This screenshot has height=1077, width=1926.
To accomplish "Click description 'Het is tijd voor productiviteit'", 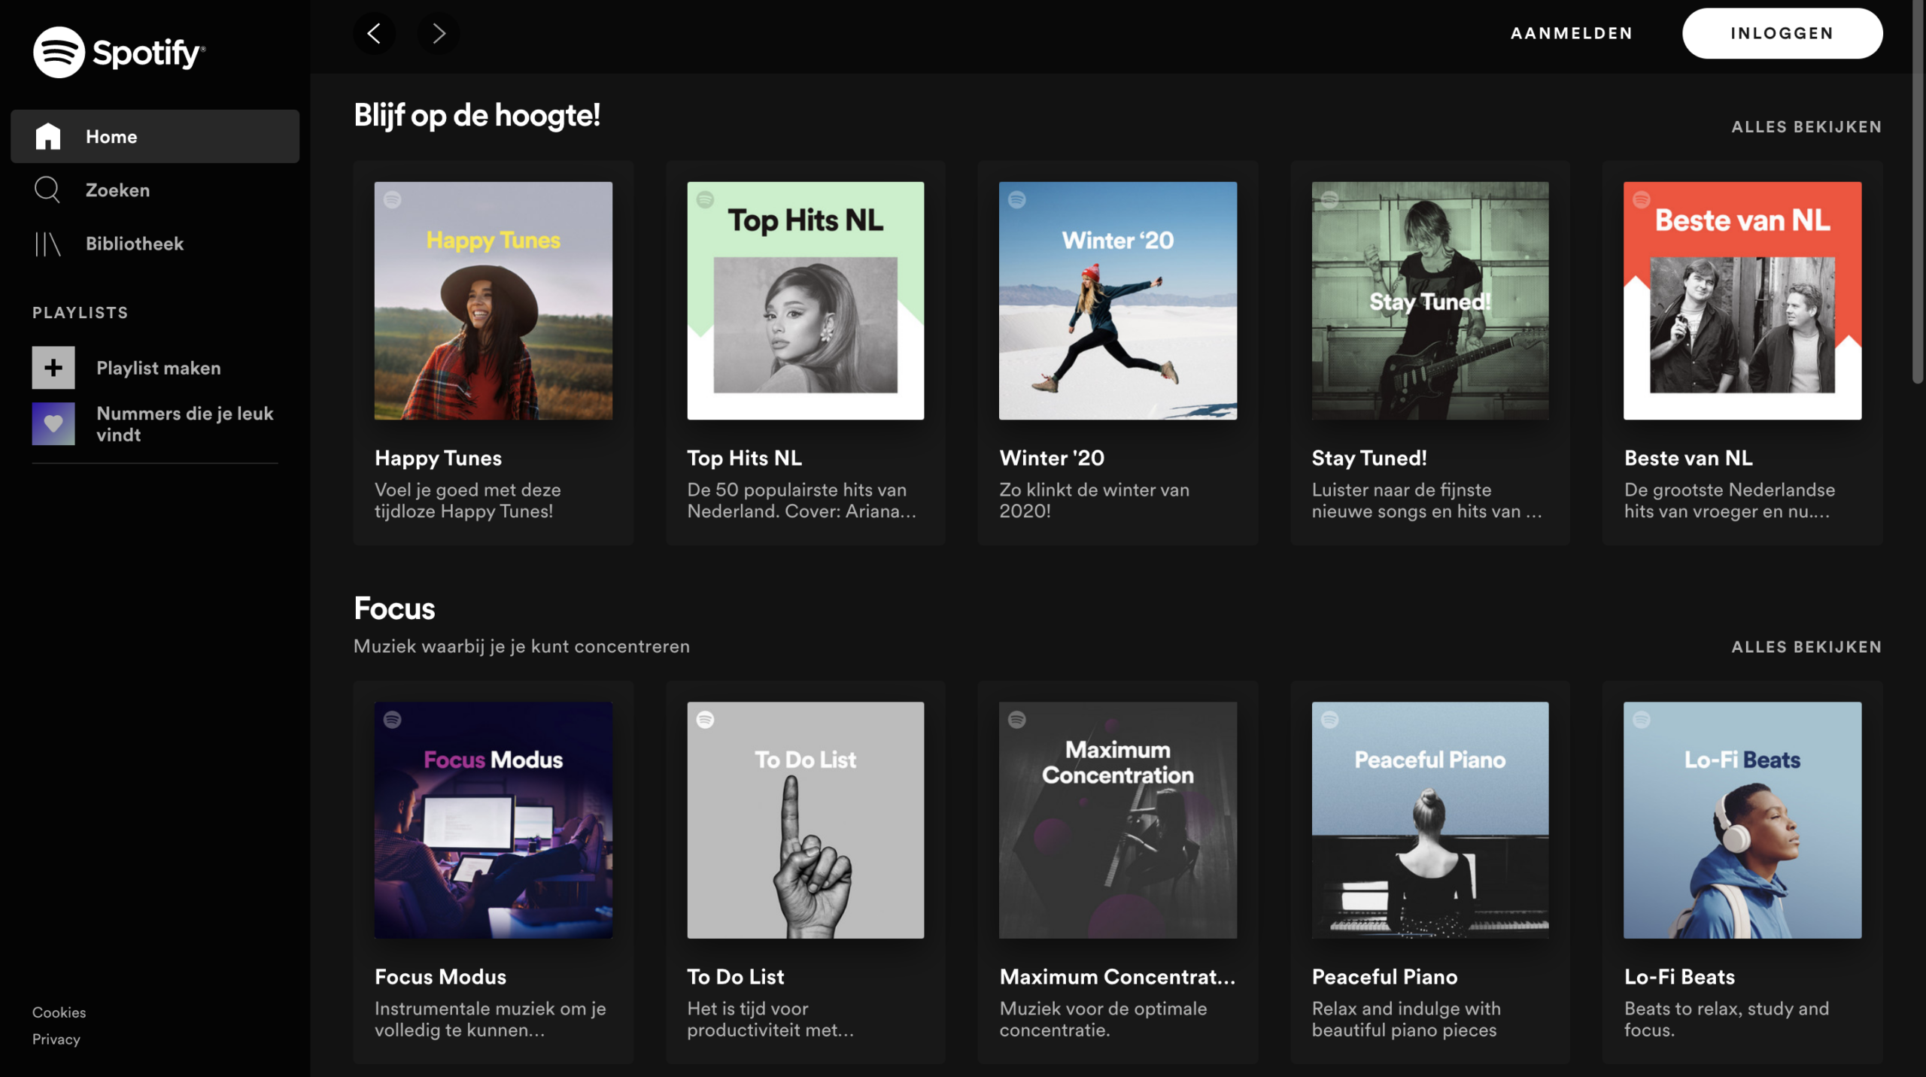I will pos(770,1019).
